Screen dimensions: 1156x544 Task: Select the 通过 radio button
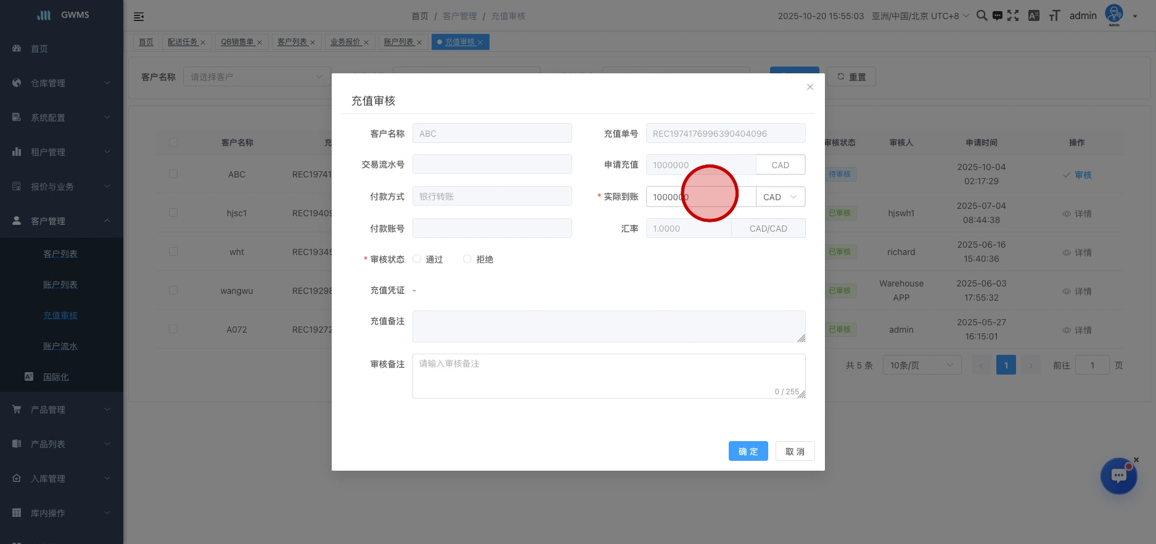tap(417, 259)
